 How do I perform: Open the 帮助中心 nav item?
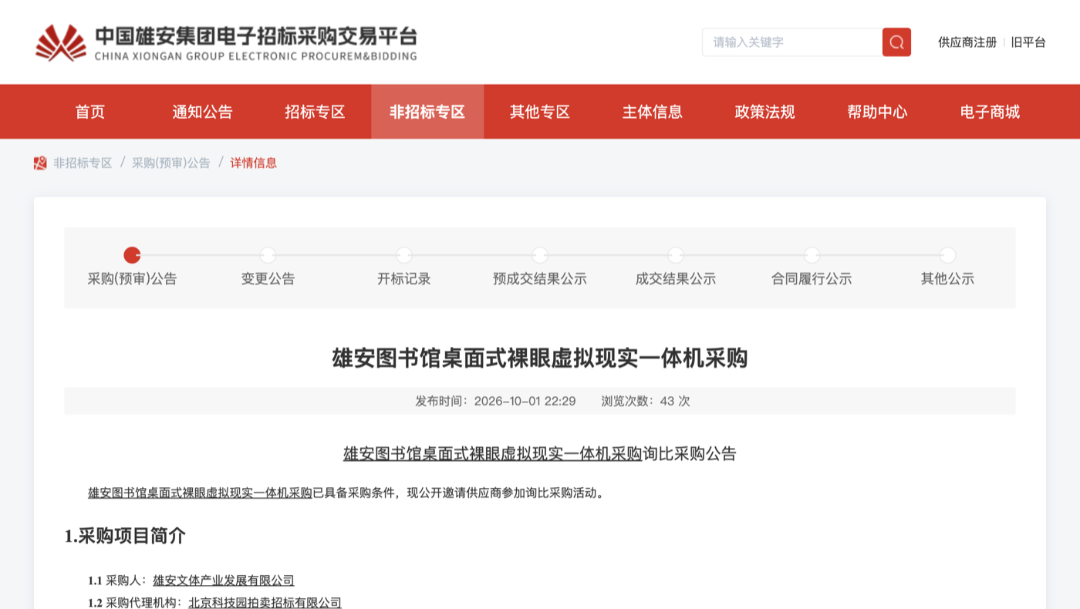click(877, 112)
